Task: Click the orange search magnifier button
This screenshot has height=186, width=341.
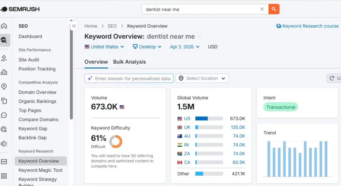Action: (274, 9)
